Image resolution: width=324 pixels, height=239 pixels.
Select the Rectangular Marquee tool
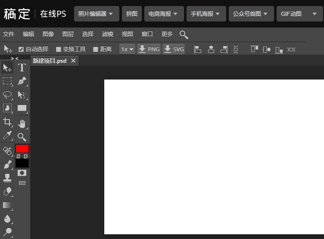tap(7, 81)
